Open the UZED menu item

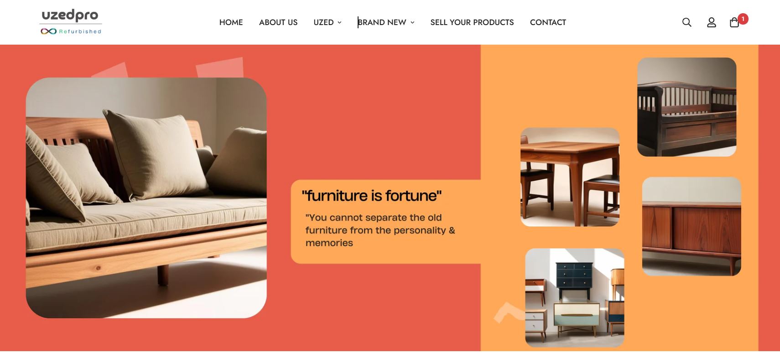coord(323,22)
